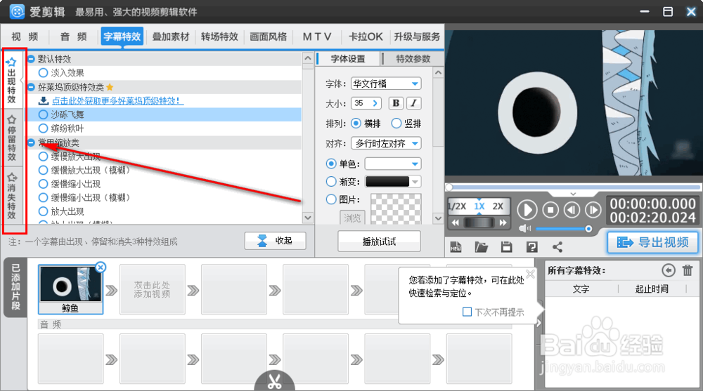The height and width of the screenshot is (391, 703).
Task: Save project with the floppy disk icon
Action: [x=507, y=247]
